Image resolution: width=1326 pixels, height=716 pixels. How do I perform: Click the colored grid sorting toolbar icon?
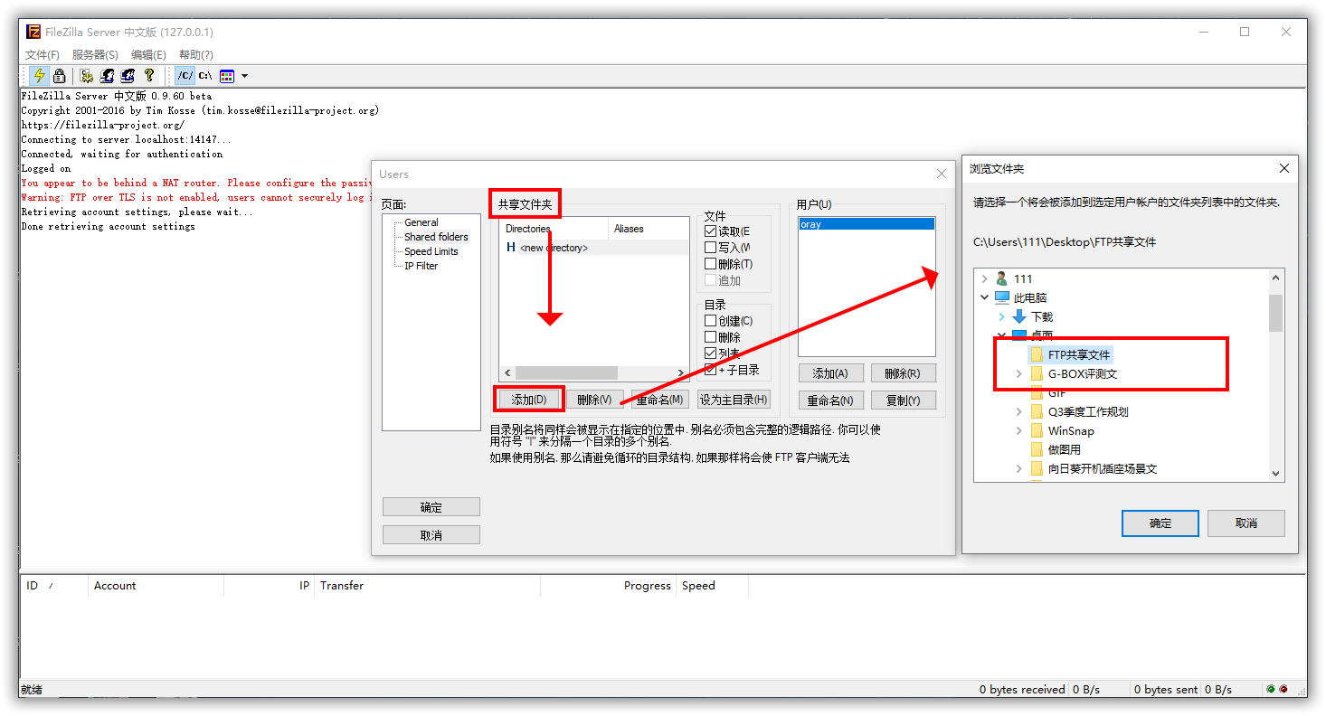pos(227,76)
